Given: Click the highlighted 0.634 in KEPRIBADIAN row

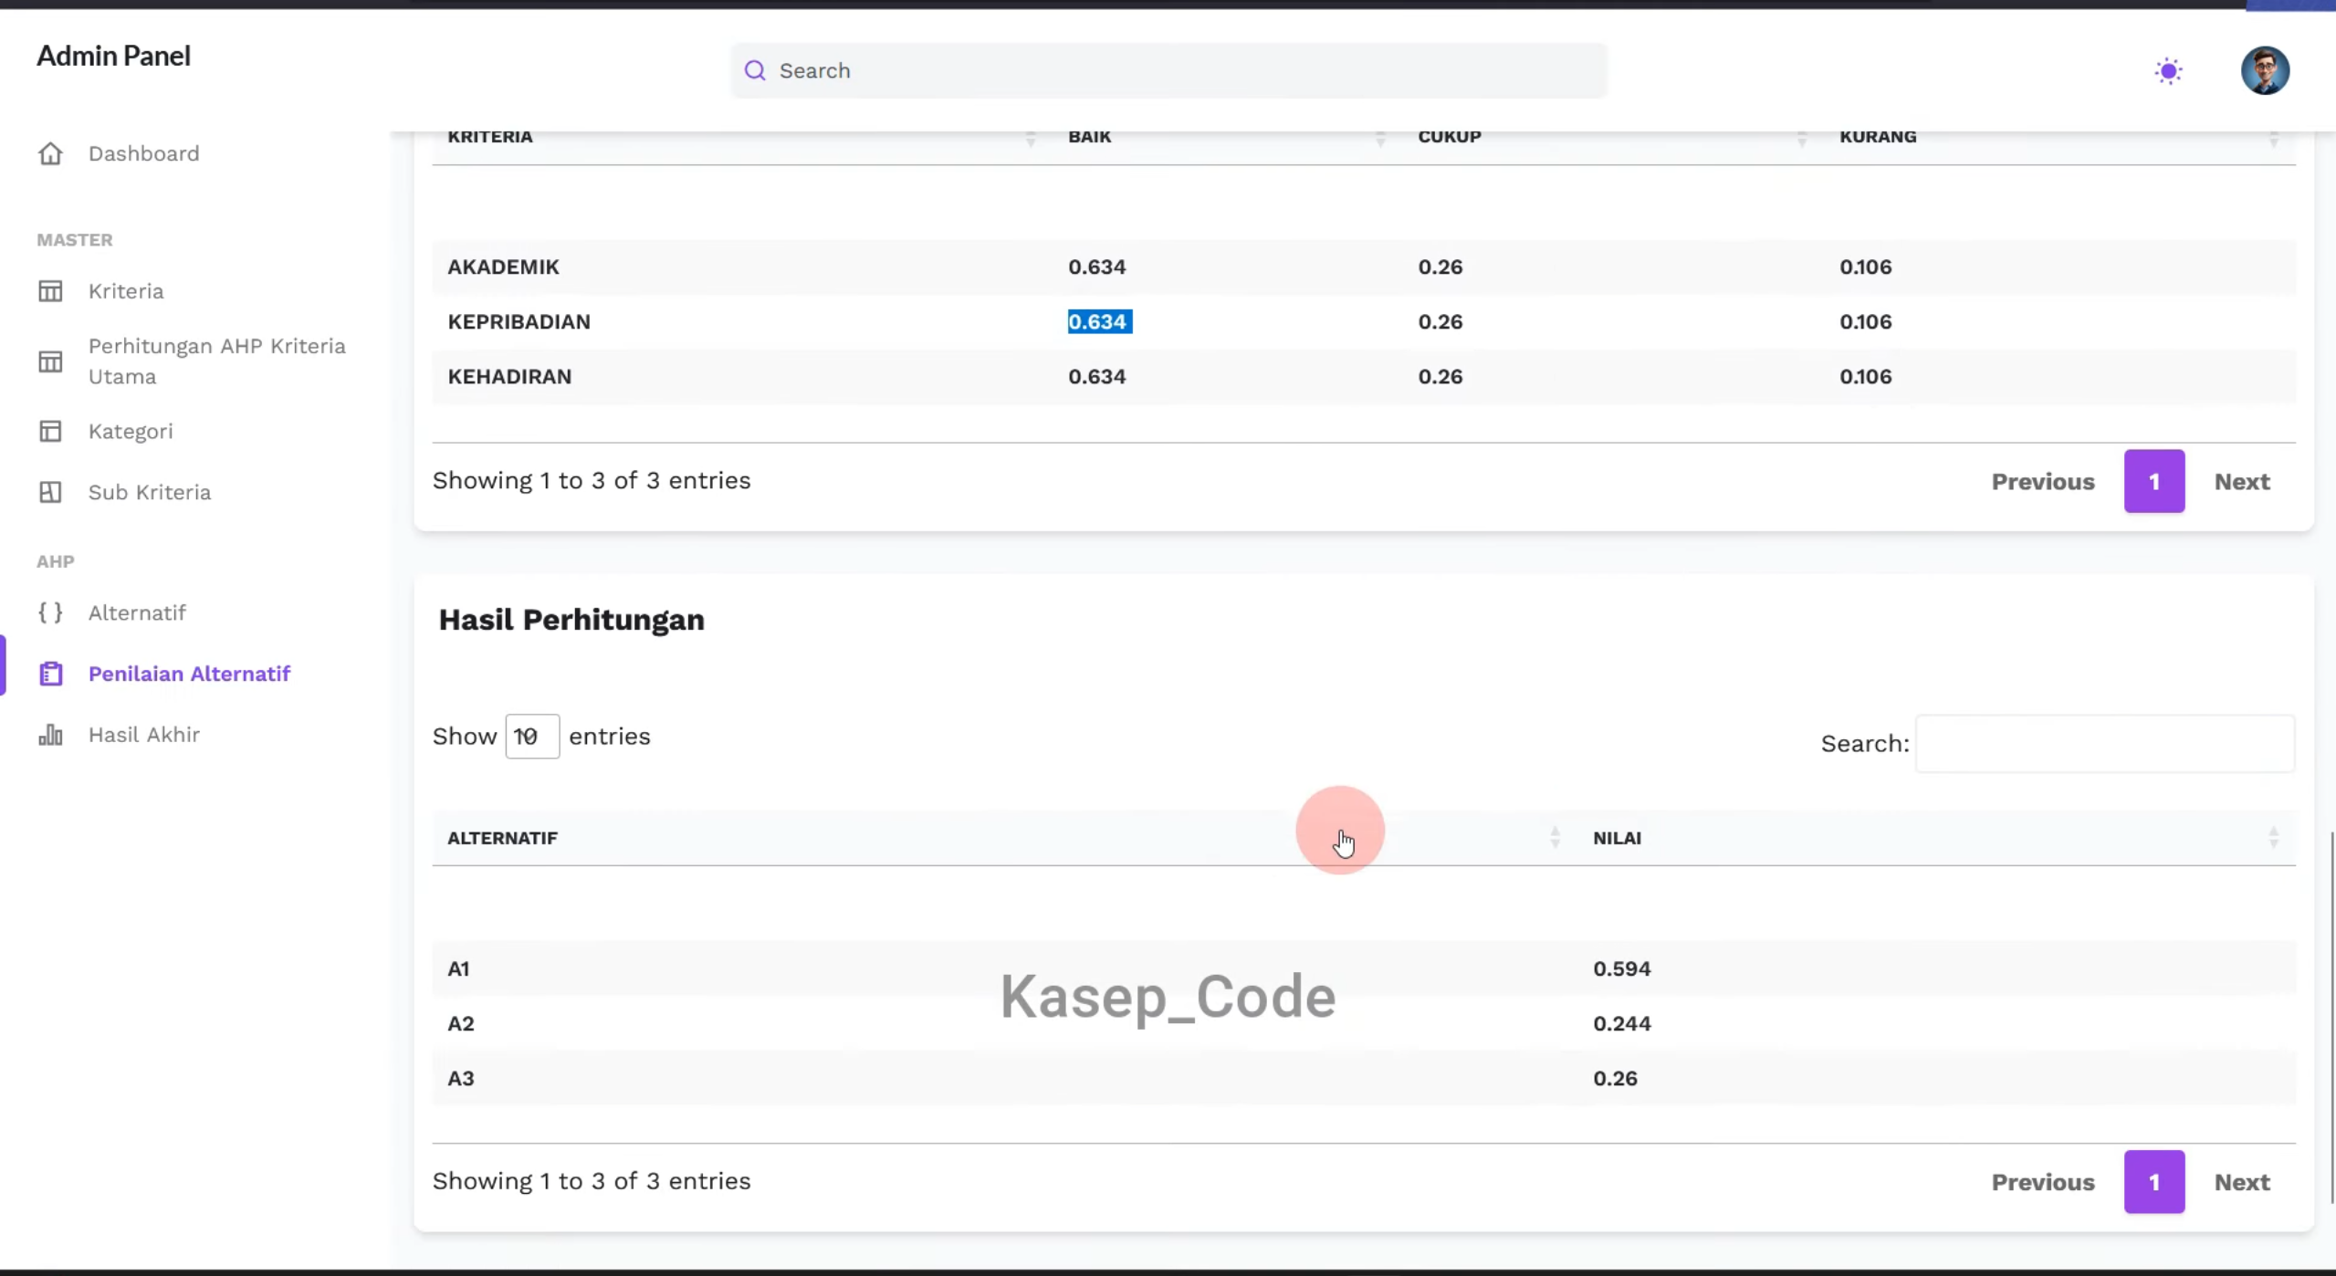Looking at the screenshot, I should click(x=1100, y=321).
